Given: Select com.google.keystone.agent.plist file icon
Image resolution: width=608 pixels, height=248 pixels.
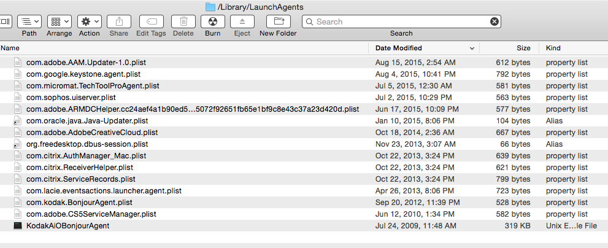Looking at the screenshot, I should (18, 74).
